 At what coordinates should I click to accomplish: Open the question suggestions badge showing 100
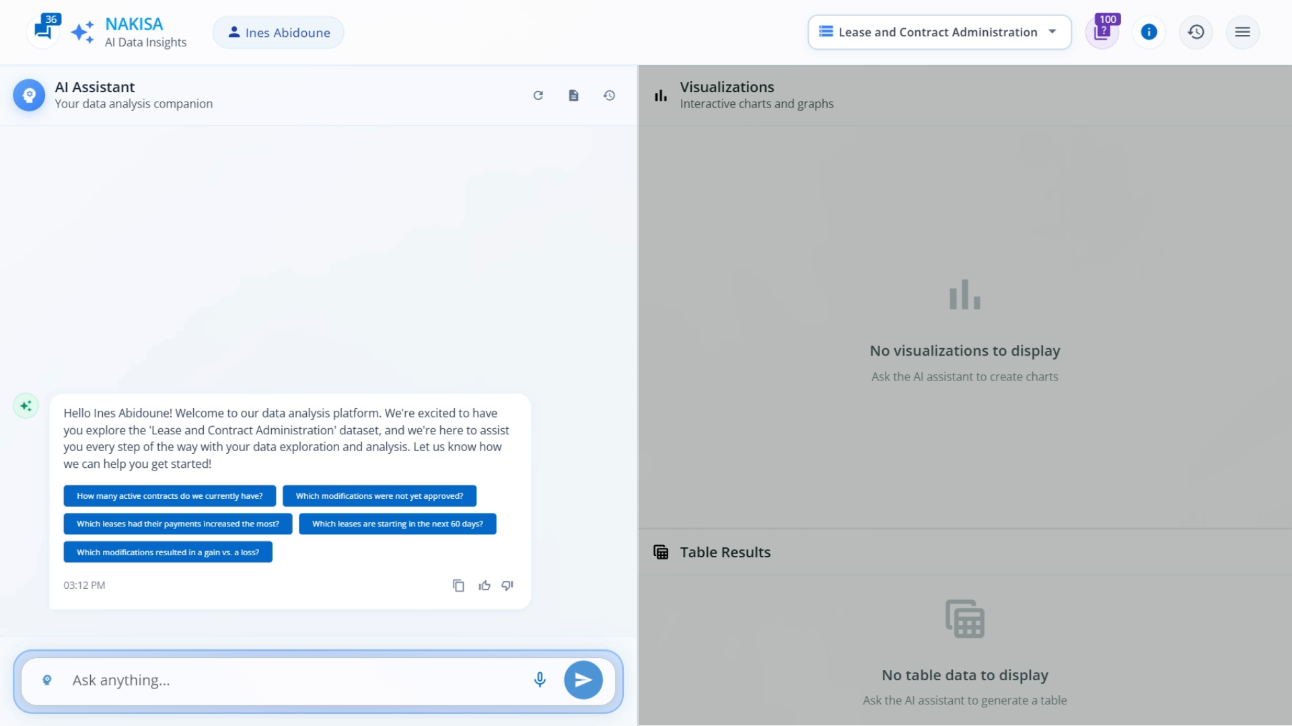1102,32
